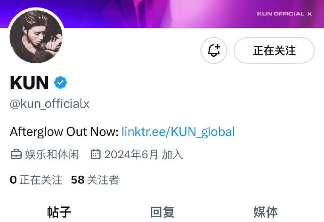Screen dimensions: 324x222
Task: Switch to the 帖子 posts tab
Action: click(59, 212)
